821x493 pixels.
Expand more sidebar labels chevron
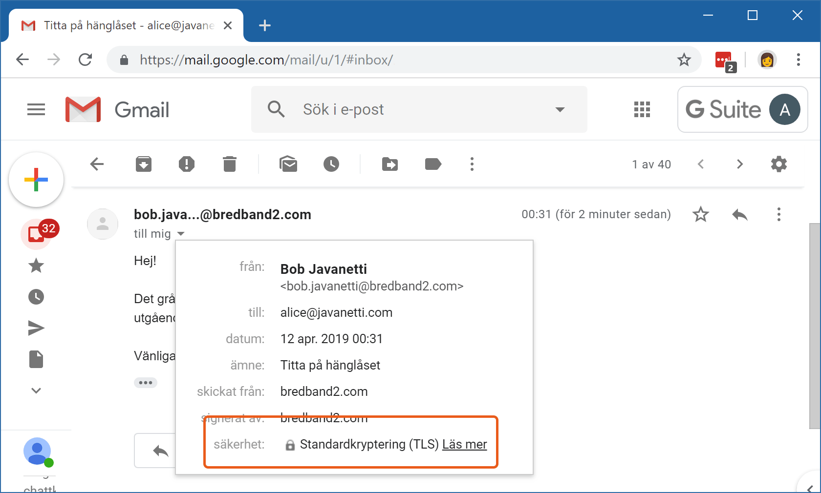tap(36, 390)
